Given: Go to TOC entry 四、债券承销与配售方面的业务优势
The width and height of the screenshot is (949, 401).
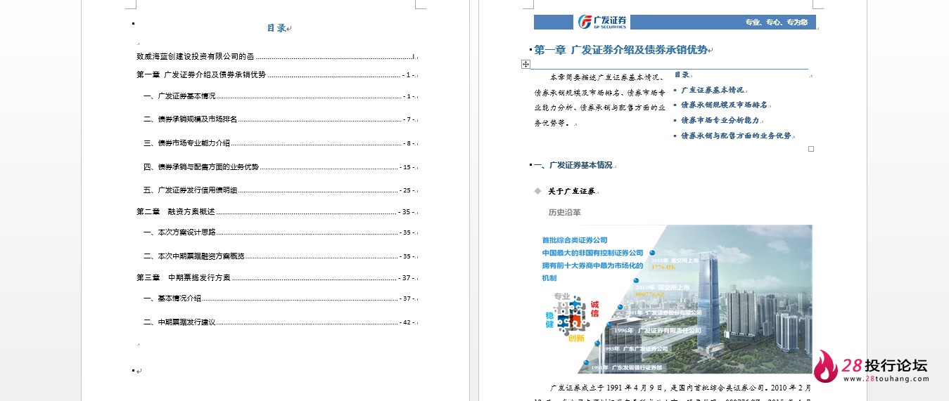Looking at the screenshot, I should (x=281, y=167).
